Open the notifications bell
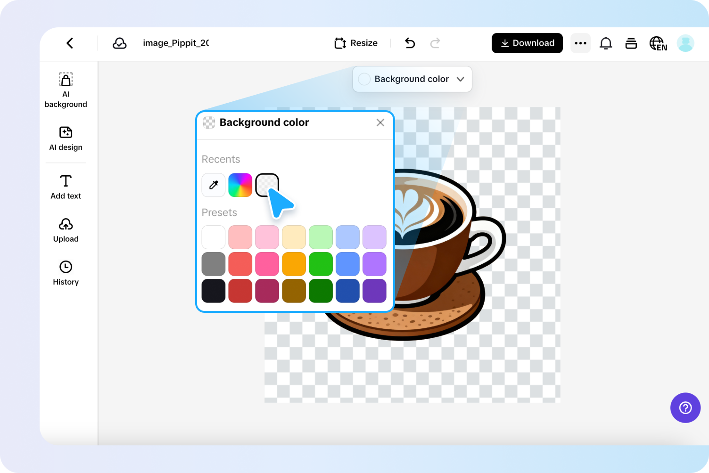The image size is (709, 473). tap(606, 43)
